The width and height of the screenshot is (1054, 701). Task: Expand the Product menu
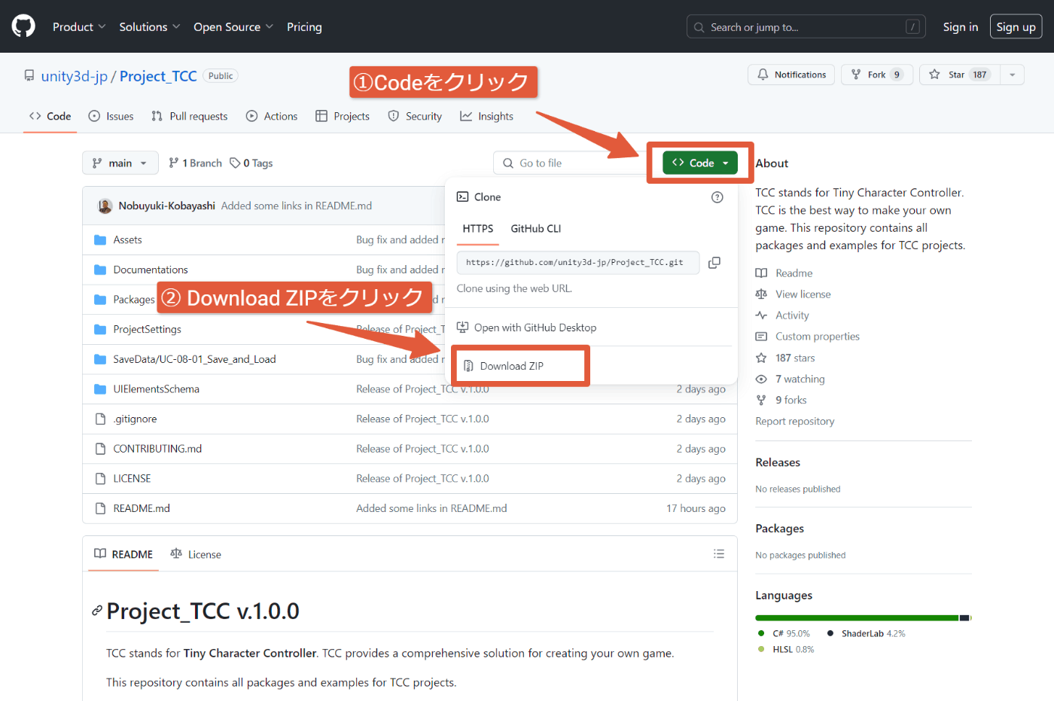[x=79, y=27]
